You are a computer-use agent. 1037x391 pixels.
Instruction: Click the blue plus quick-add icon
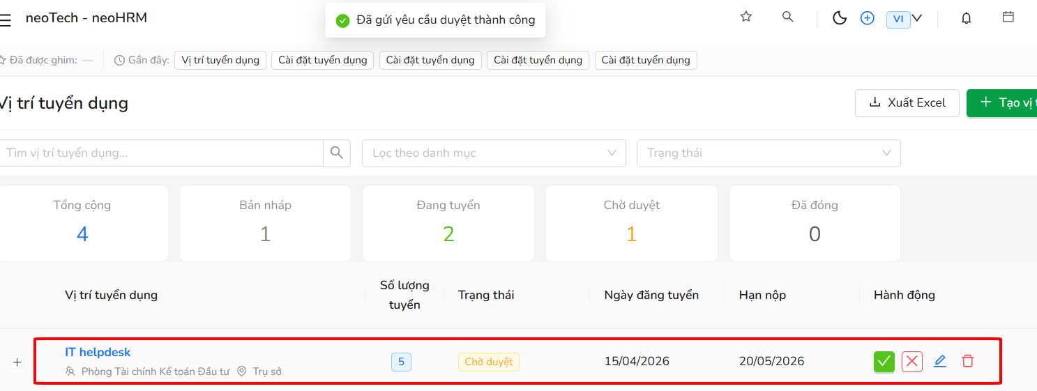click(x=868, y=19)
